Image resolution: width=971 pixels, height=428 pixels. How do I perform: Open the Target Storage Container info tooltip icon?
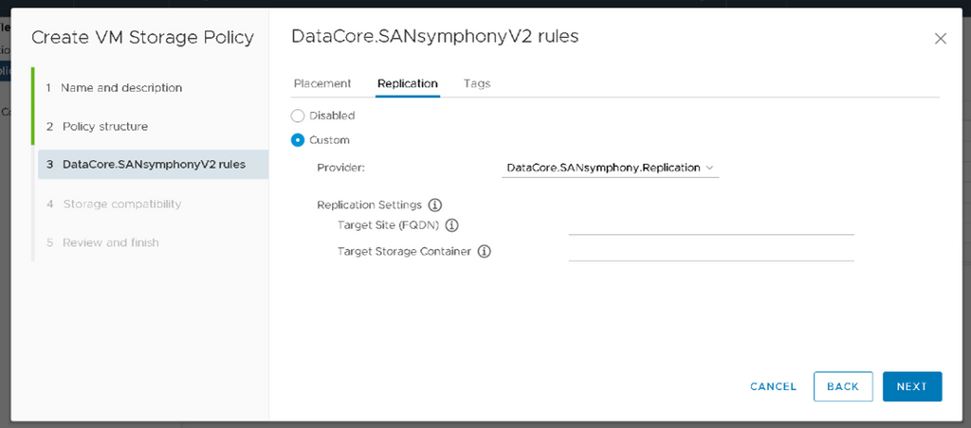[x=484, y=252]
